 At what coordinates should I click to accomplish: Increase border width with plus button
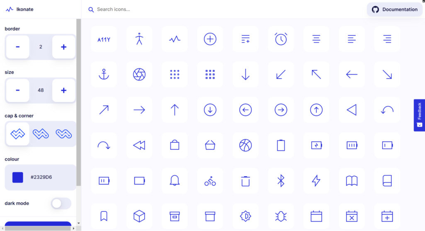click(x=63, y=47)
